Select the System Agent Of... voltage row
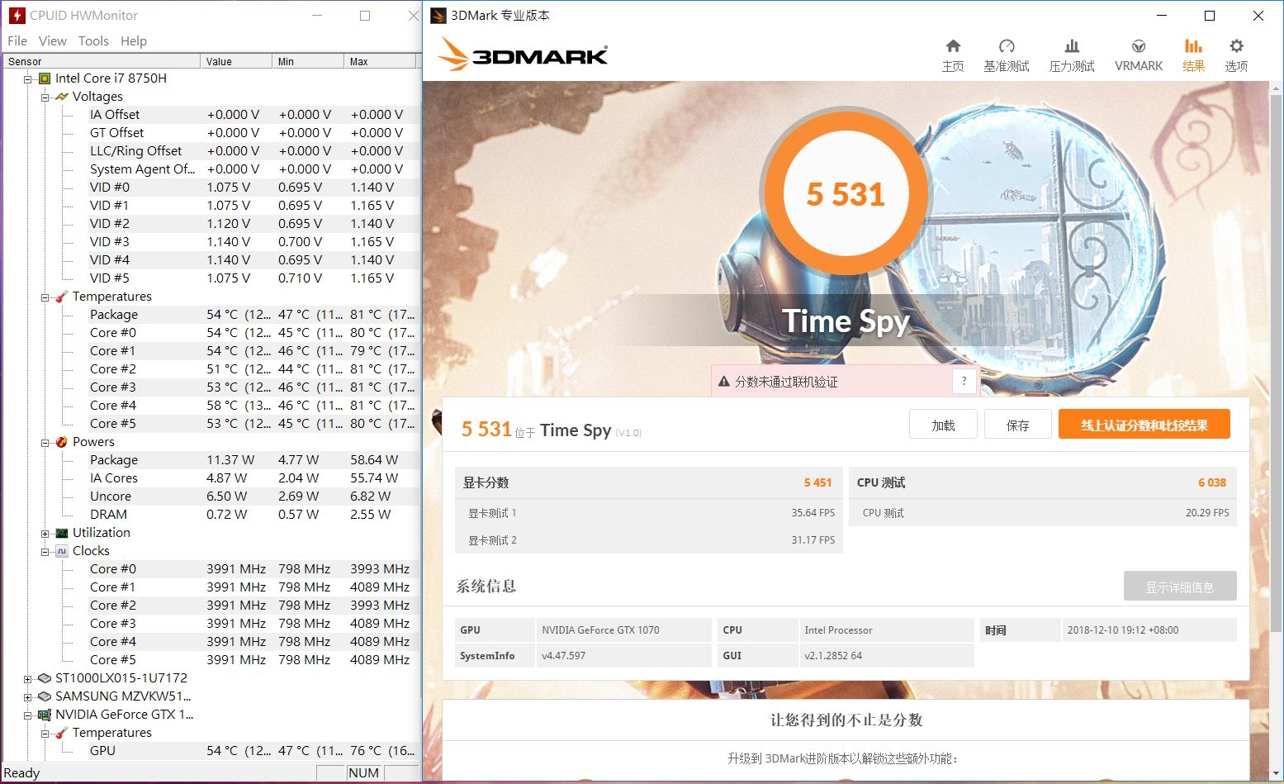 click(253, 169)
